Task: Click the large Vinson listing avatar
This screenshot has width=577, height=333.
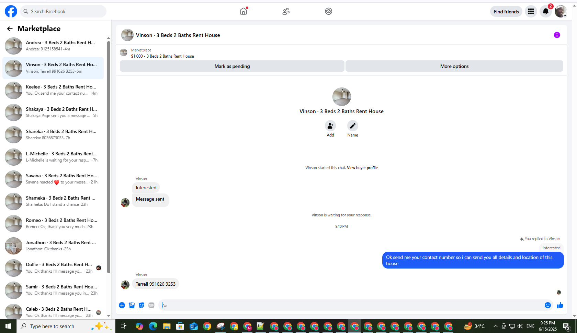Action: click(342, 97)
